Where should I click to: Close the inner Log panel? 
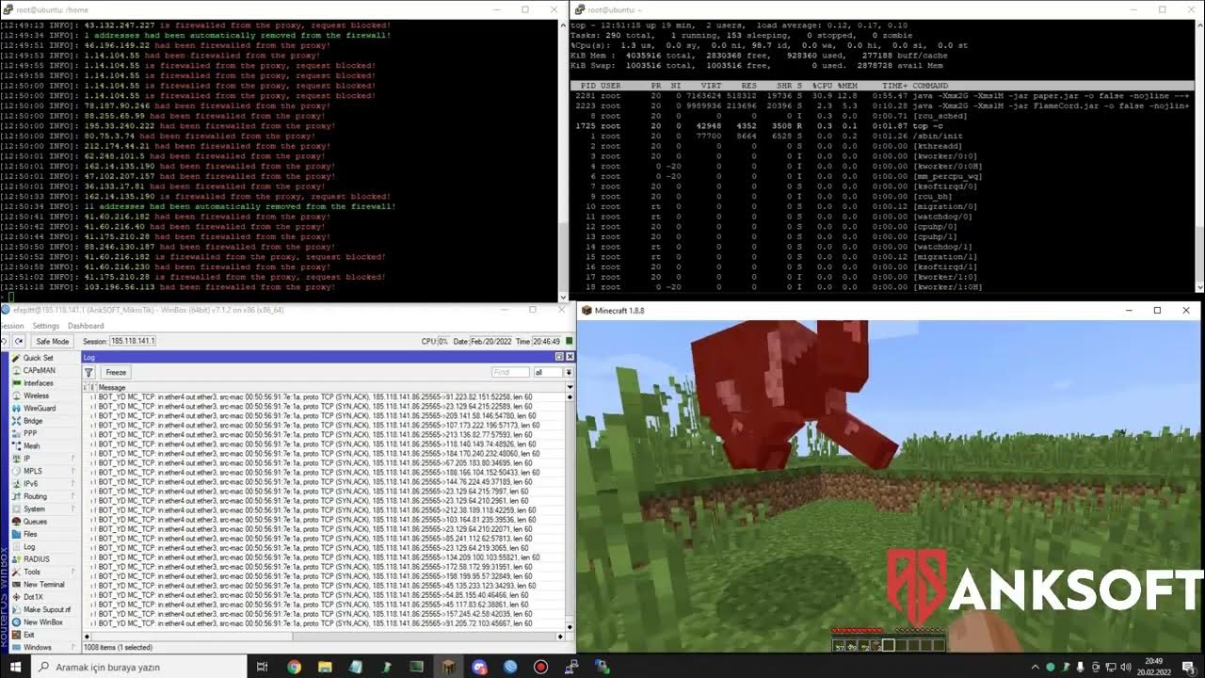569,357
